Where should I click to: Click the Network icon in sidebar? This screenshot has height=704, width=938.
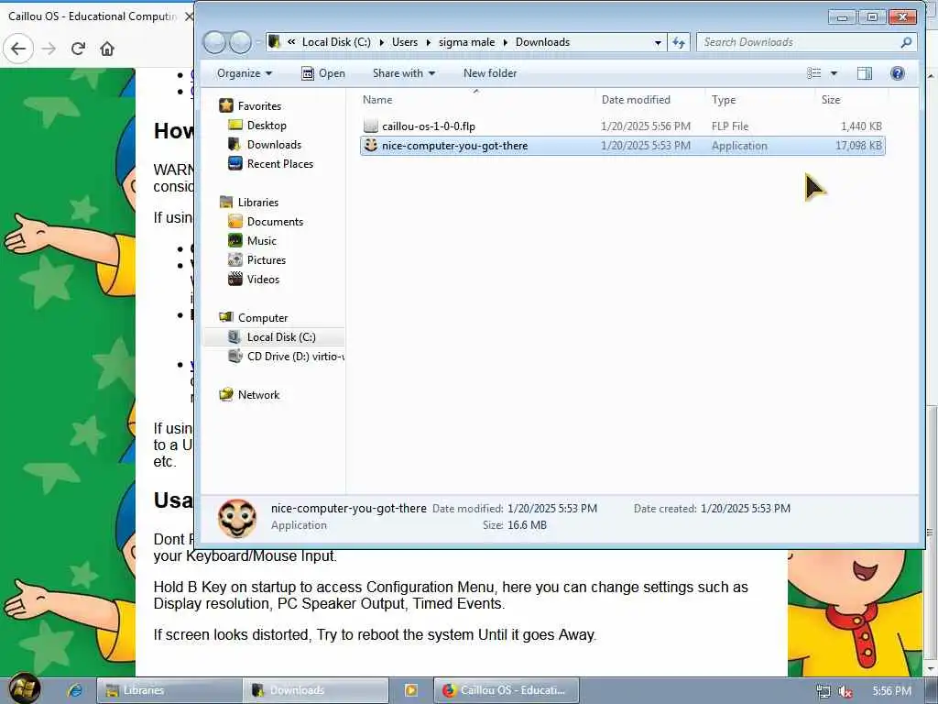226,394
